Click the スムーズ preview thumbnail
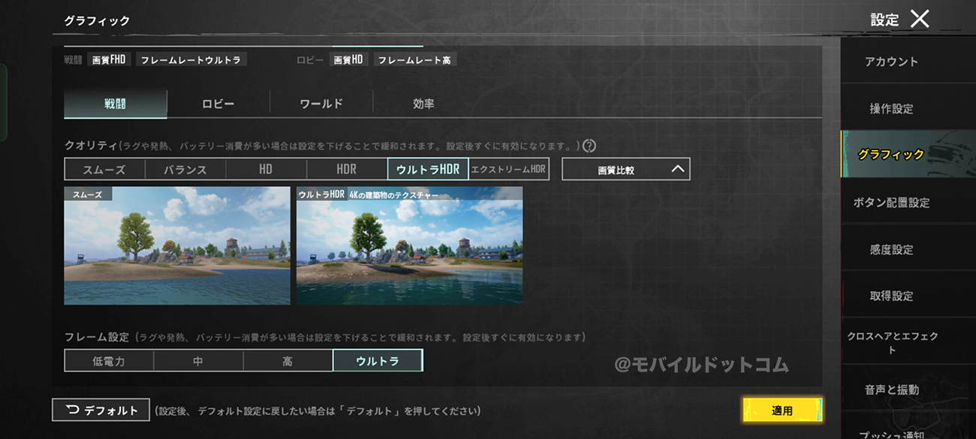This screenshot has width=976, height=439. pos(177,245)
